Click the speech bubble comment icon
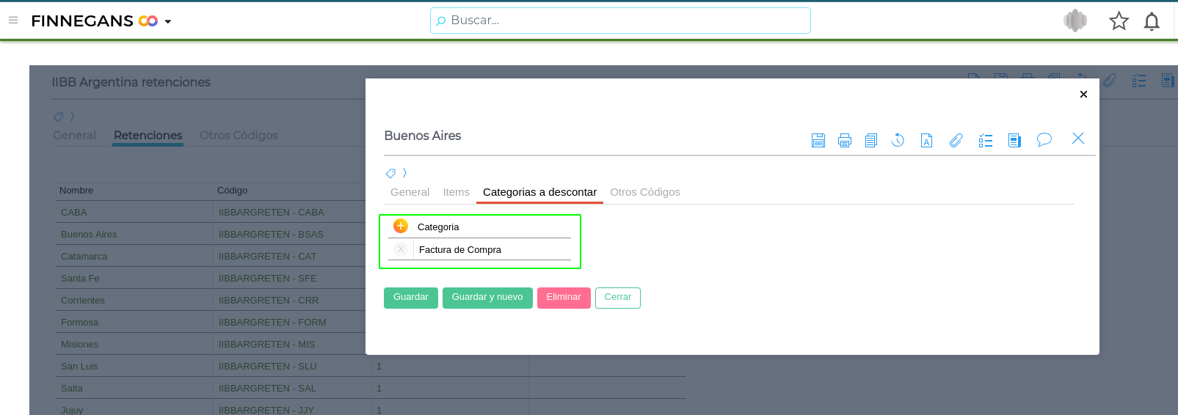Image resolution: width=1178 pixels, height=415 pixels. pyautogui.click(x=1044, y=139)
